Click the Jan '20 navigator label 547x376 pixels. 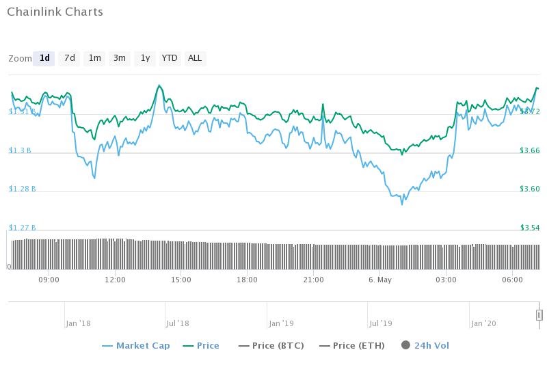[483, 323]
